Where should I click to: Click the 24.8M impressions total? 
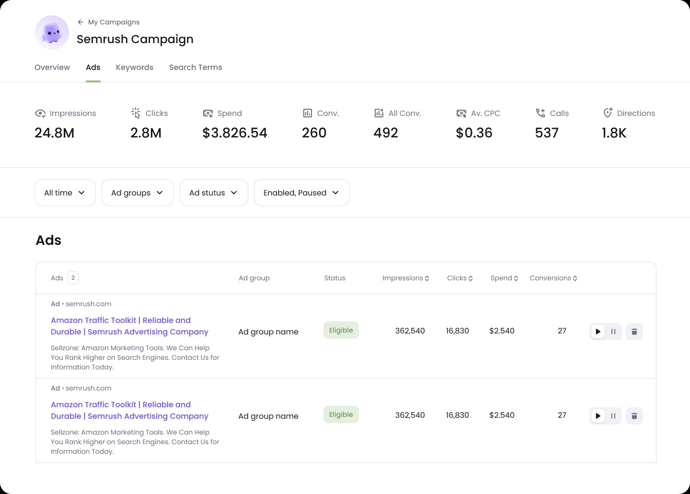55,133
